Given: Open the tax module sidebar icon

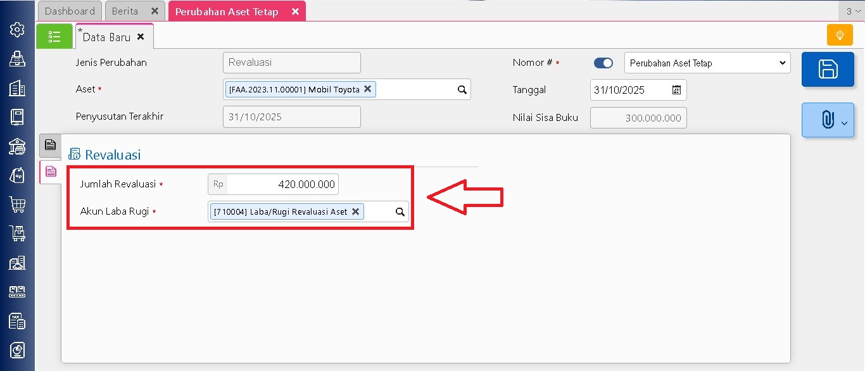Looking at the screenshot, I should click(x=17, y=321).
